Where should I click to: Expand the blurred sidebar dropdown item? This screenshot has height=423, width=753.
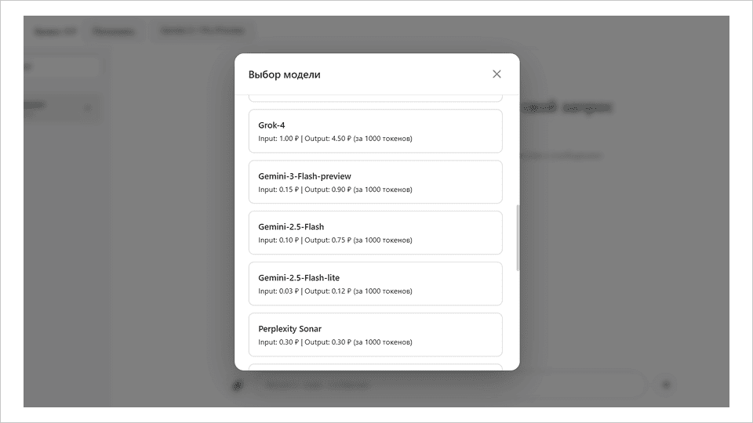[x=86, y=107]
